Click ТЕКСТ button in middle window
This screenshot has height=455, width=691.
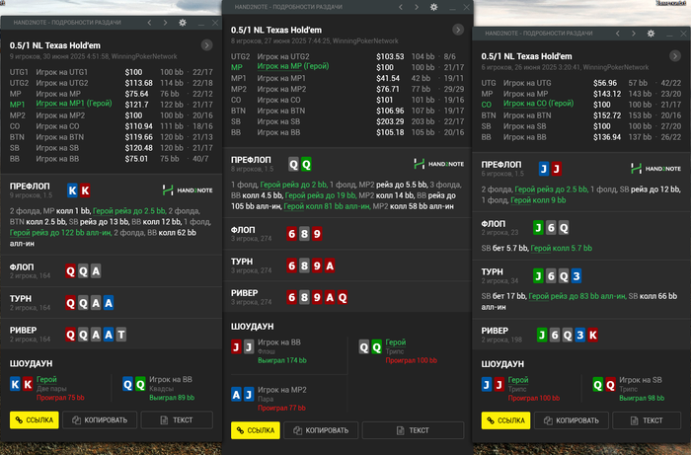413,430
